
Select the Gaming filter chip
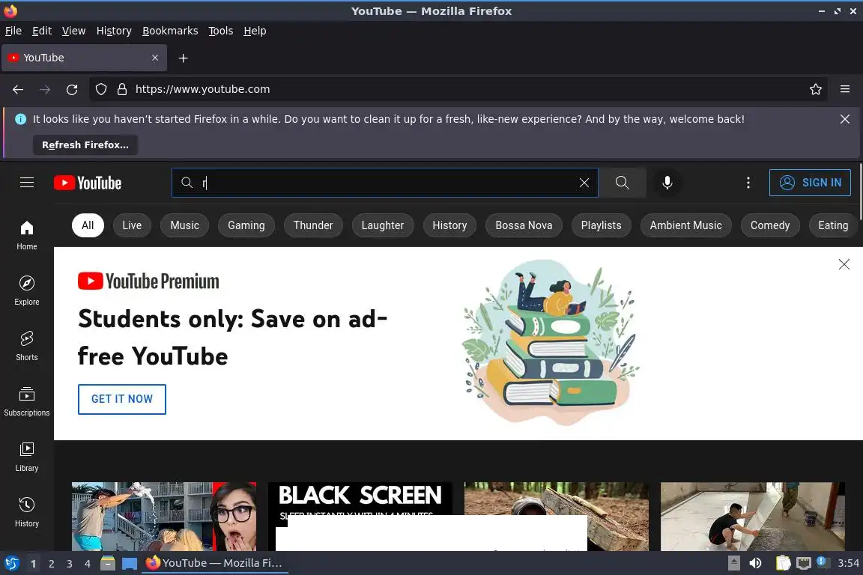click(246, 225)
